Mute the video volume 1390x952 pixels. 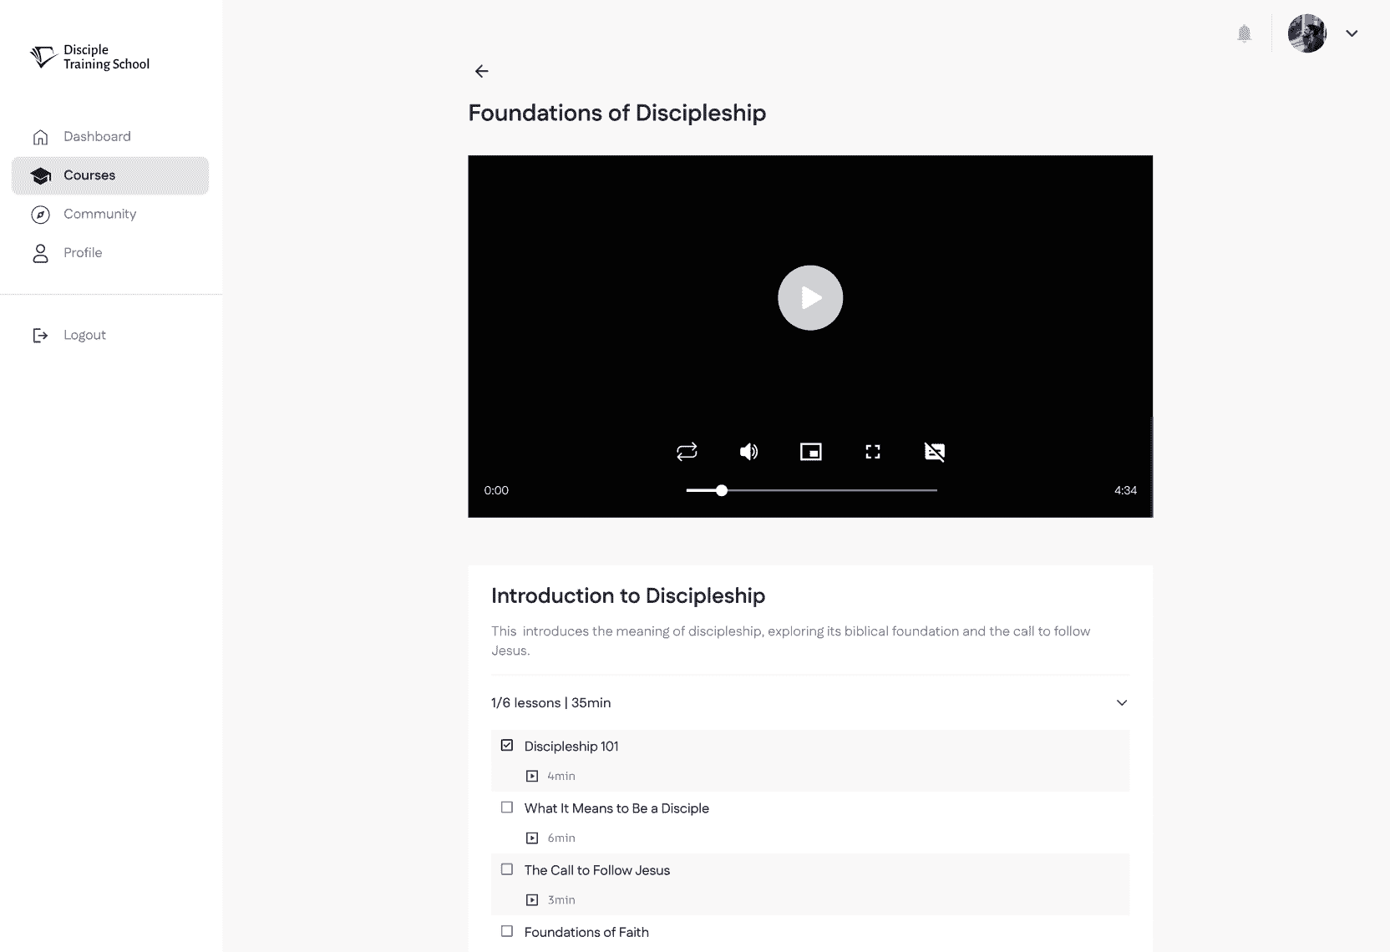pos(748,452)
